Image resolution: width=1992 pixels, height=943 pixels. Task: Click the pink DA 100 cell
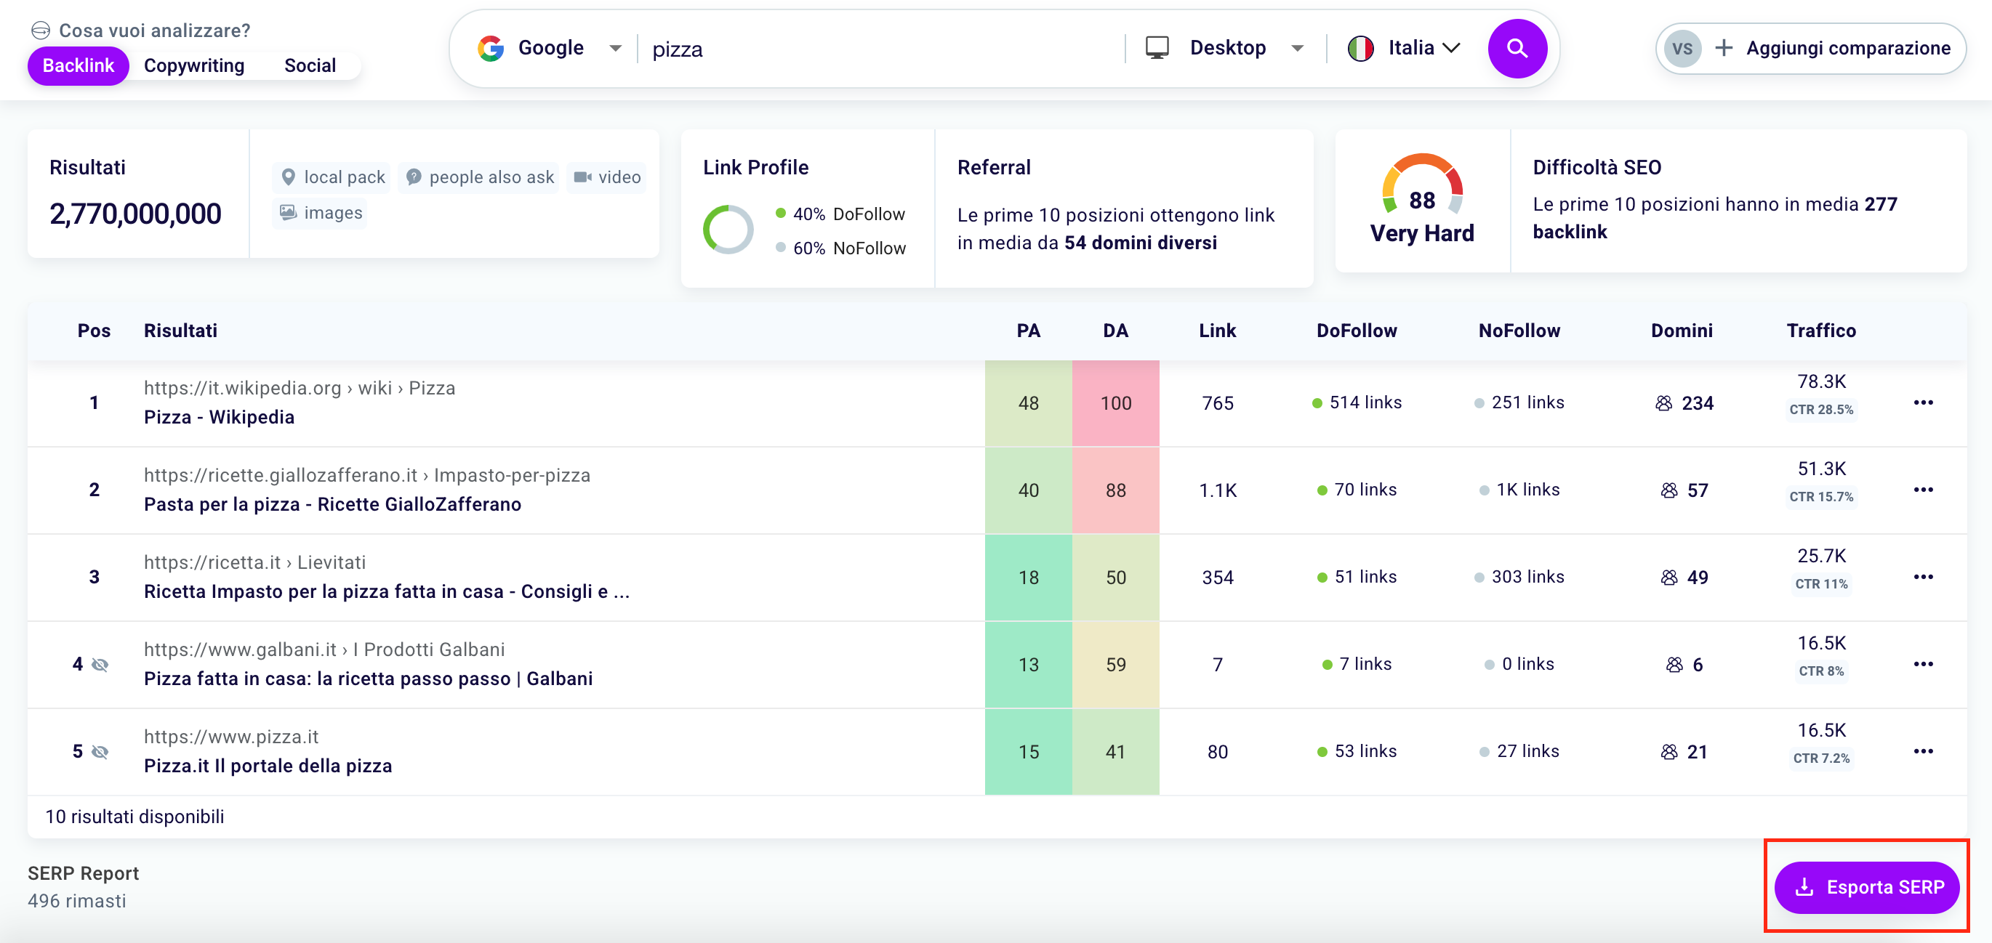click(x=1115, y=402)
